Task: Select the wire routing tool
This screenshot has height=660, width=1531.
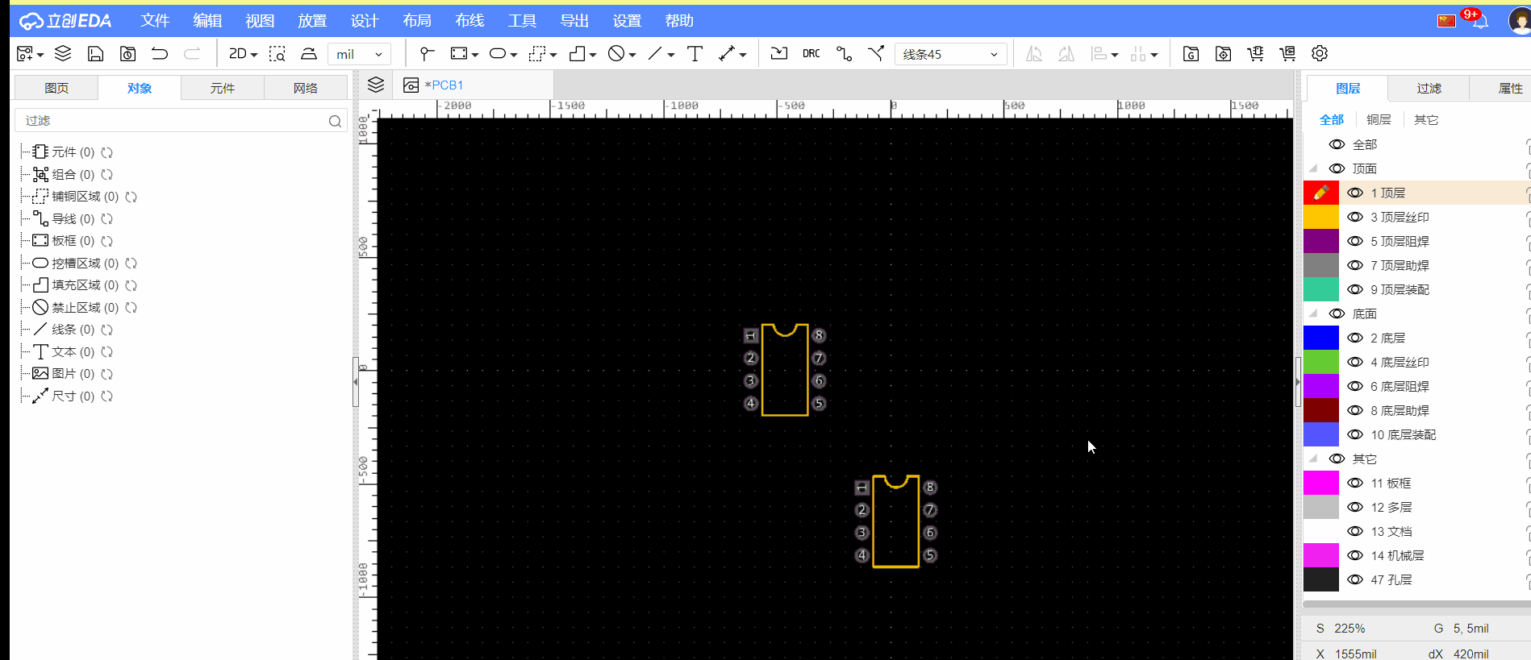Action: pyautogui.click(x=844, y=54)
